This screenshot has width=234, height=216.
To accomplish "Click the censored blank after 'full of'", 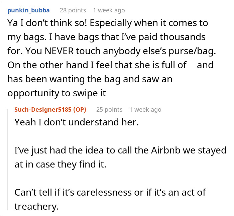I will [192, 65].
